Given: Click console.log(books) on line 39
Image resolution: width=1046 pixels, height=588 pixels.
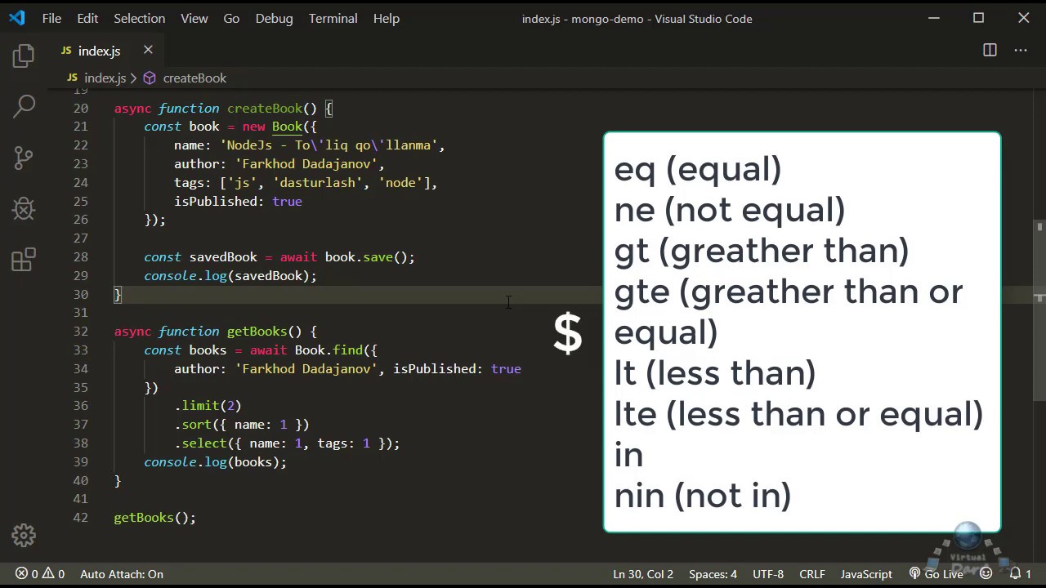Looking at the screenshot, I should 215,462.
